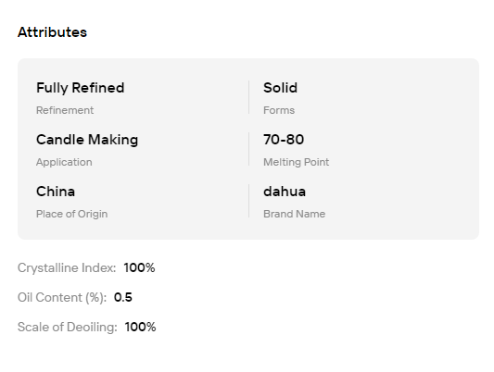Select the Candle Making value
The image size is (494, 372).
pos(87,140)
